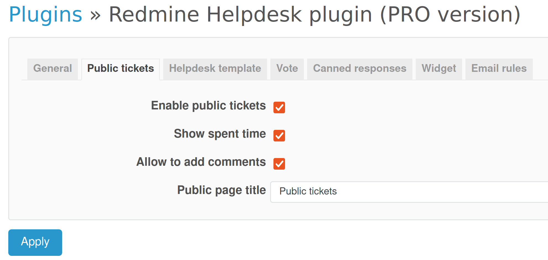Open the Helpdesk template tab
Image resolution: width=548 pixels, height=260 pixels.
click(x=215, y=69)
